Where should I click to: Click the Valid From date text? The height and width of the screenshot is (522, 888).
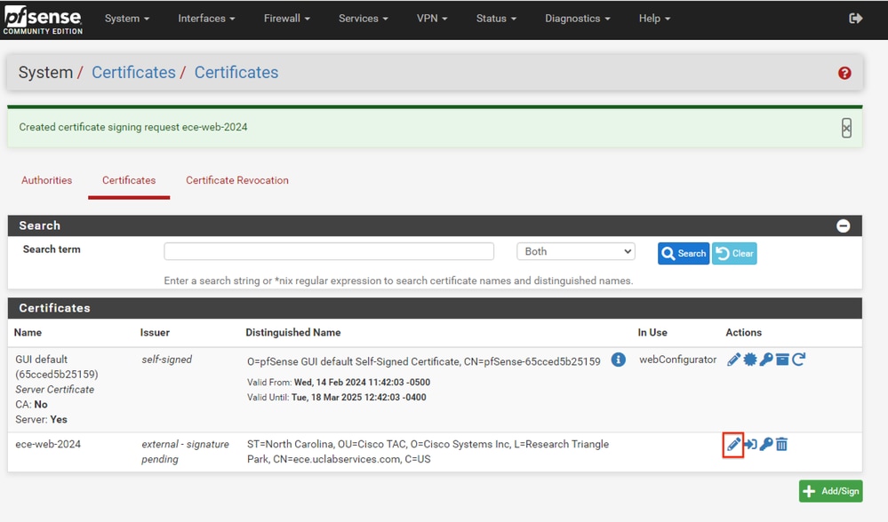(339, 383)
